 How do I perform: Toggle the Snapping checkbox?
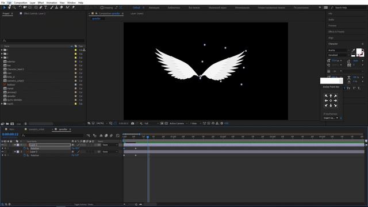pos(102,7)
